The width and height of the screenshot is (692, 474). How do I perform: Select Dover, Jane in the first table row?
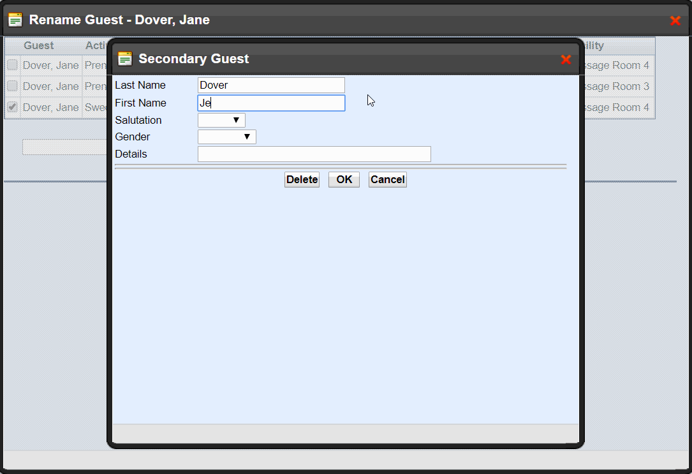[x=51, y=65]
